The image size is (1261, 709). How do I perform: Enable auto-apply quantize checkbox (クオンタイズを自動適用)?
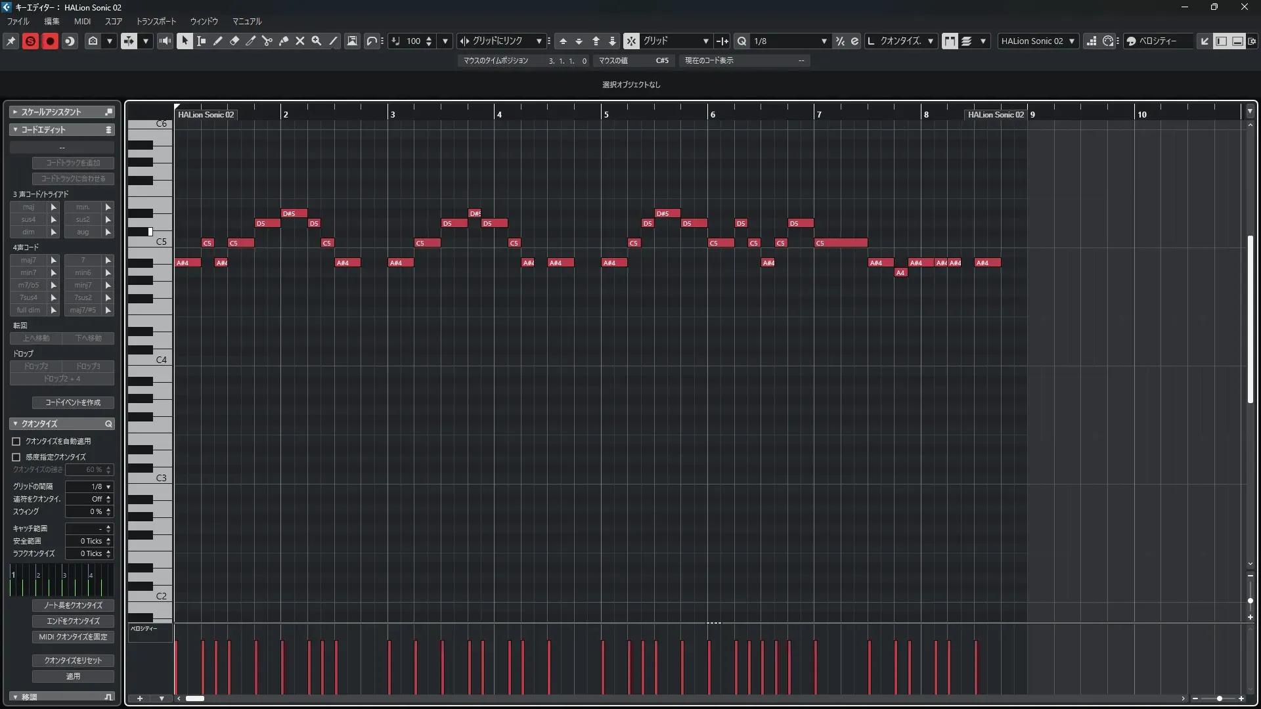(x=16, y=441)
